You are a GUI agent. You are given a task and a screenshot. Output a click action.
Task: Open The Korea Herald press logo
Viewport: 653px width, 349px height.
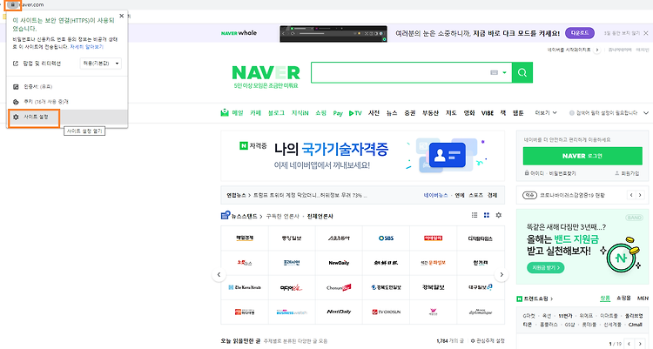pos(245,287)
